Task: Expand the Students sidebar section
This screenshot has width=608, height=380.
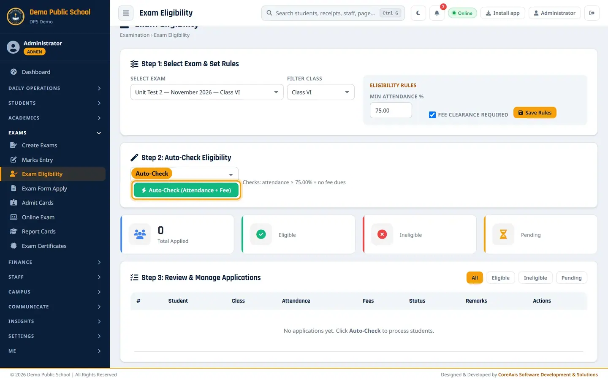Action: pos(55,103)
